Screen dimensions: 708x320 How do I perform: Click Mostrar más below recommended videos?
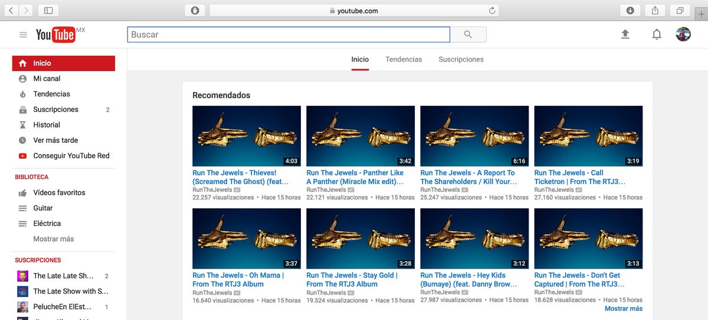(x=624, y=309)
